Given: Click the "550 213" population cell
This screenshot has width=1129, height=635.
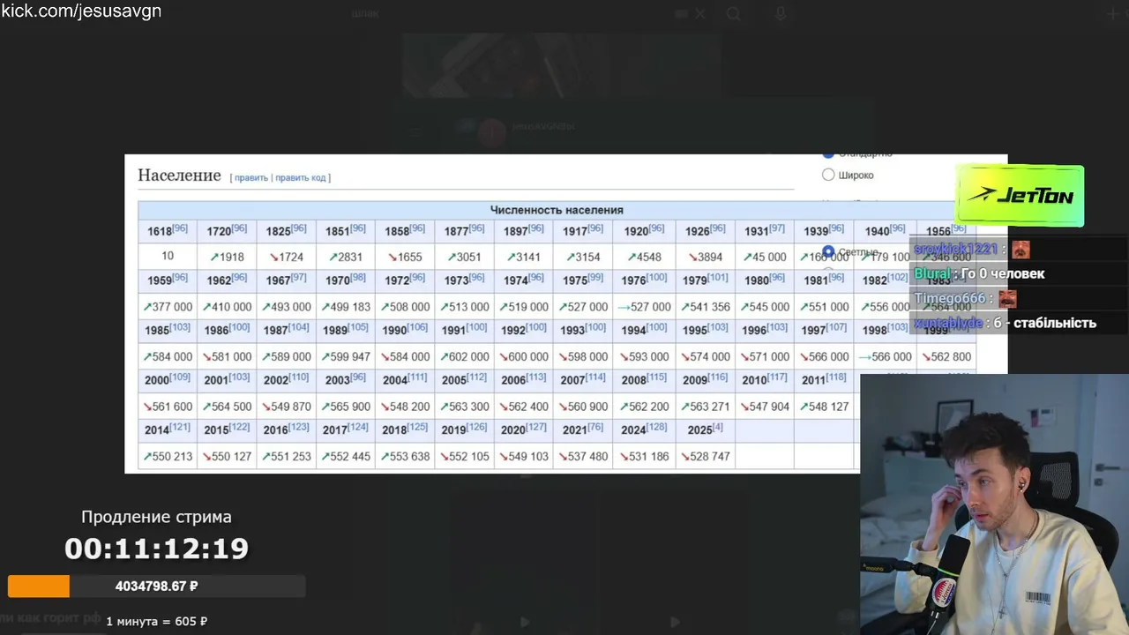Looking at the screenshot, I should pos(168,456).
